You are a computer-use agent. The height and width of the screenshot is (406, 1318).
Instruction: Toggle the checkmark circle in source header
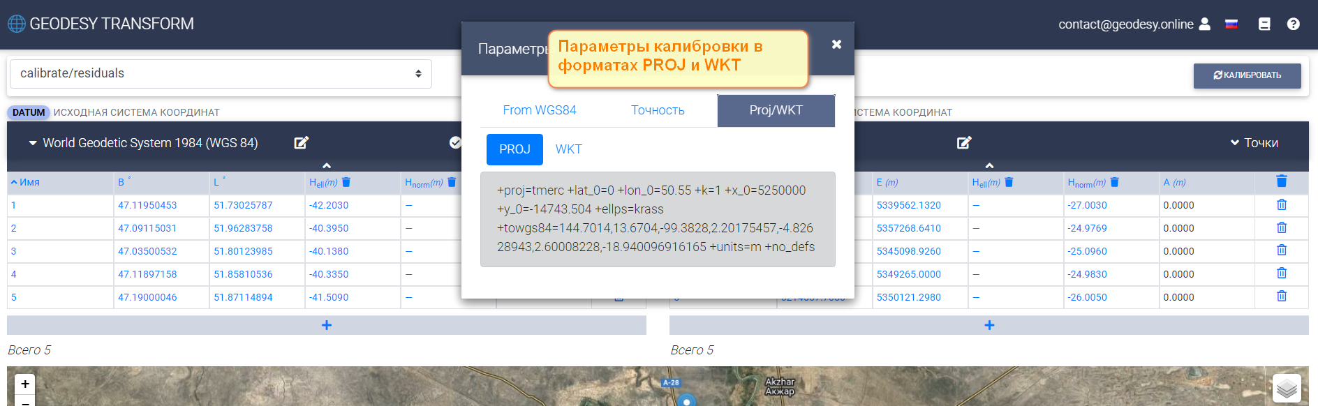[x=455, y=143]
